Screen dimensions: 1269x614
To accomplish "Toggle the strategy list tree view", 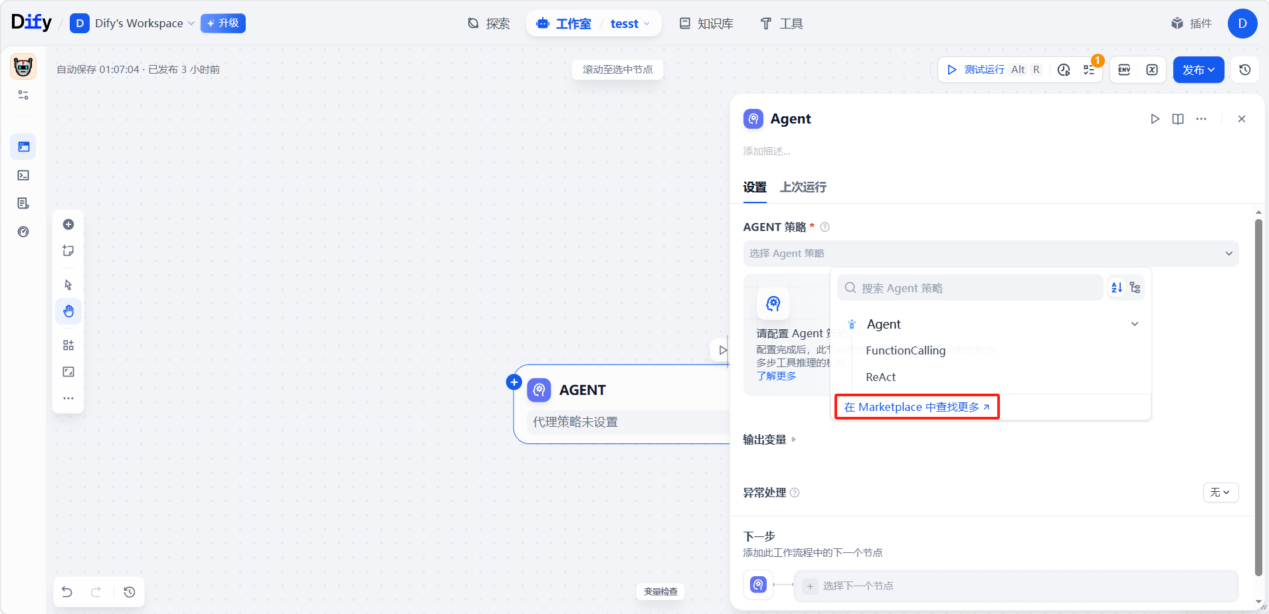I will click(x=1135, y=287).
